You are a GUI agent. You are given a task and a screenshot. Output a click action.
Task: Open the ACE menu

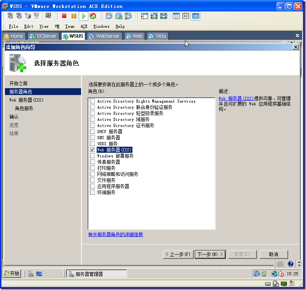(x=84, y=26)
